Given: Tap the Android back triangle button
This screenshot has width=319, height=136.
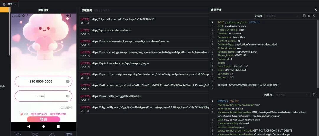Looking at the screenshot, I should [x=29, y=127].
